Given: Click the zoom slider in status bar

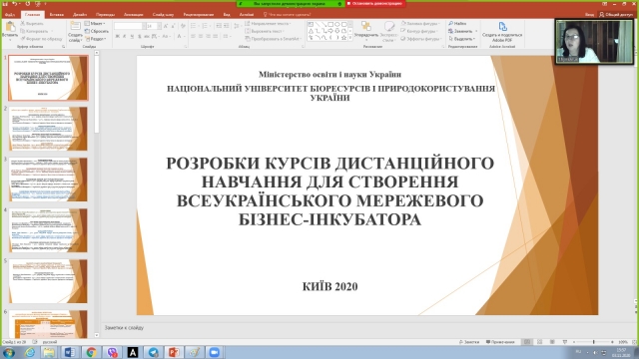Looking at the screenshot, I should point(593,342).
